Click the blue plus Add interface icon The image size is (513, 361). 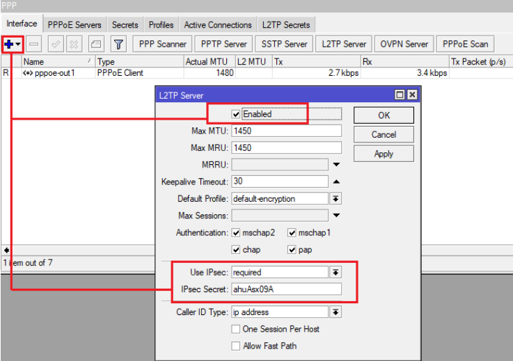pos(9,44)
